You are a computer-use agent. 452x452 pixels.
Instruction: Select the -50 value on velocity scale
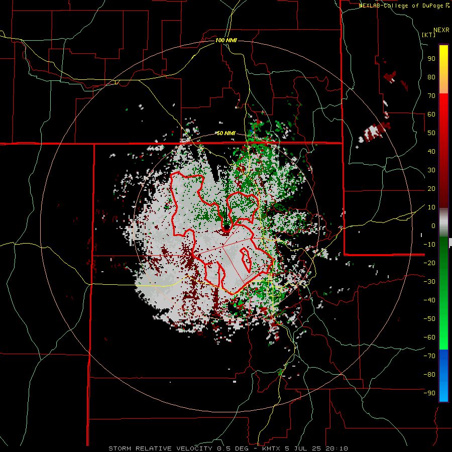click(429, 319)
